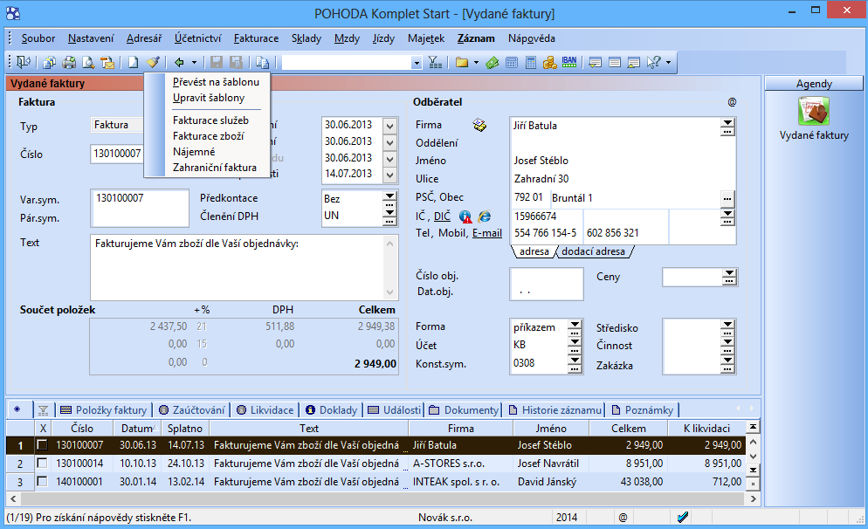868x529 pixels.
Task: Tick the checkbox for invoice 130100007
Action: tap(42, 444)
